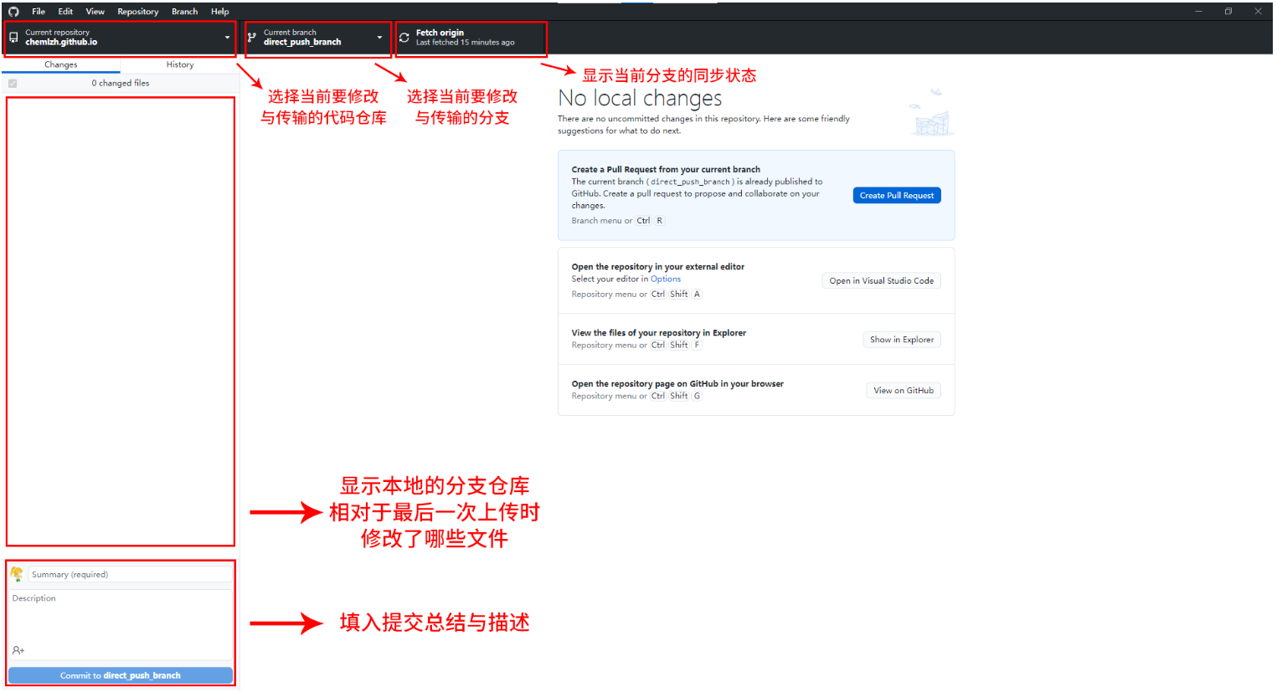Switch to the Changes tab
Image resolution: width=1277 pixels, height=692 pixels.
pos(60,64)
